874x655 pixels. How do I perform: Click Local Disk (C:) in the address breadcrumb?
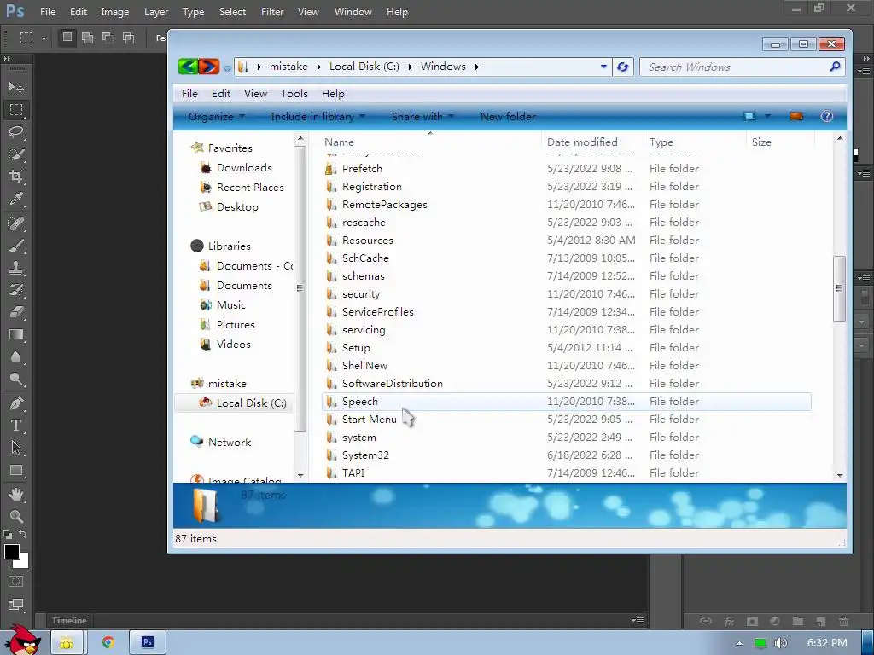click(364, 67)
